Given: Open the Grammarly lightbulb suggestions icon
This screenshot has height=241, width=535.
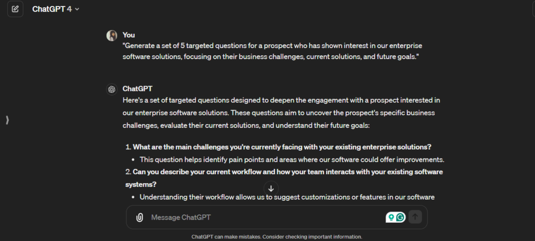Looking at the screenshot, I should point(390,218).
